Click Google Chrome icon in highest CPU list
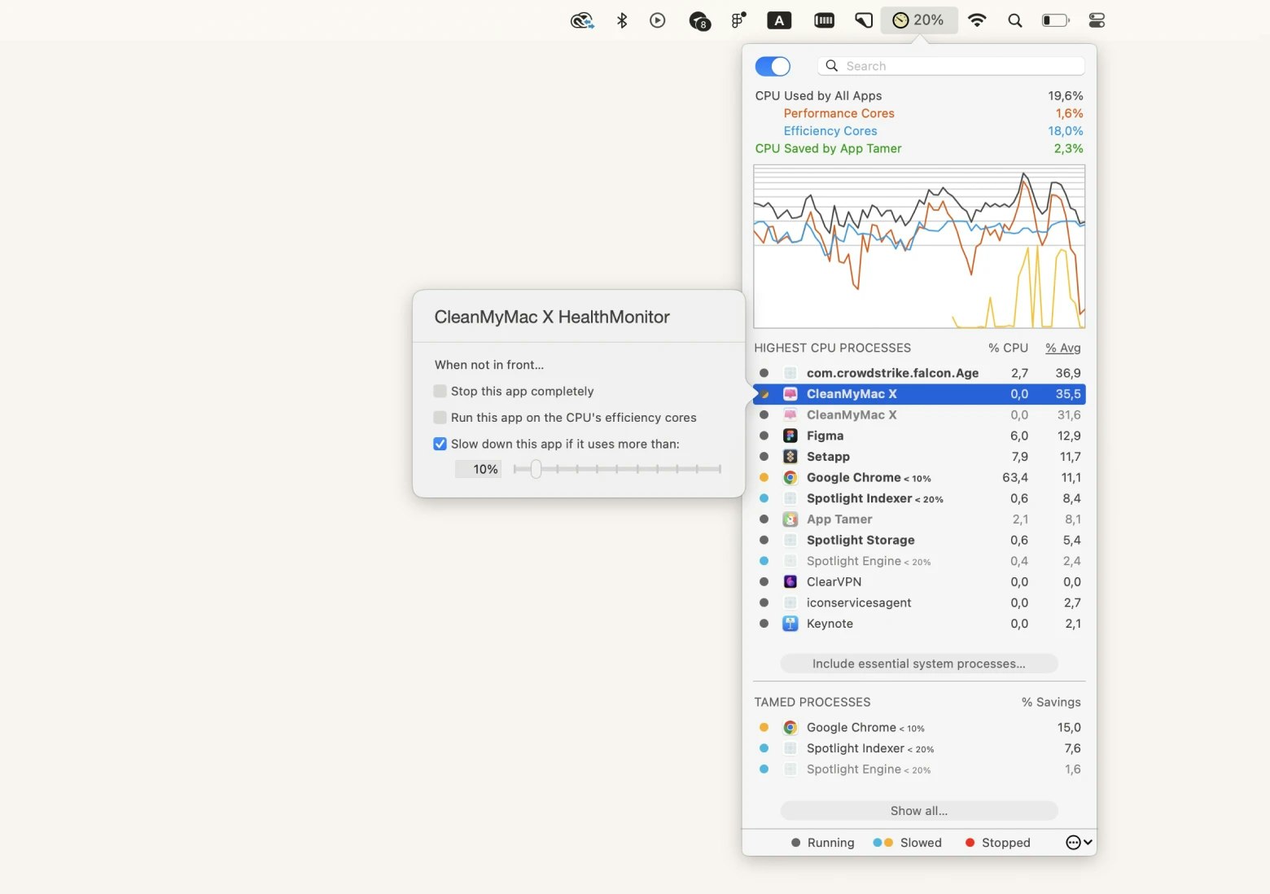 click(x=790, y=478)
